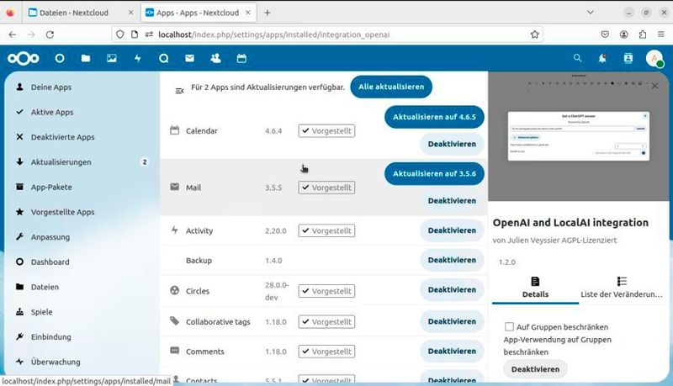Open the Firefox hamburger menu
Viewport: 673px width, 386px height.
661,34
